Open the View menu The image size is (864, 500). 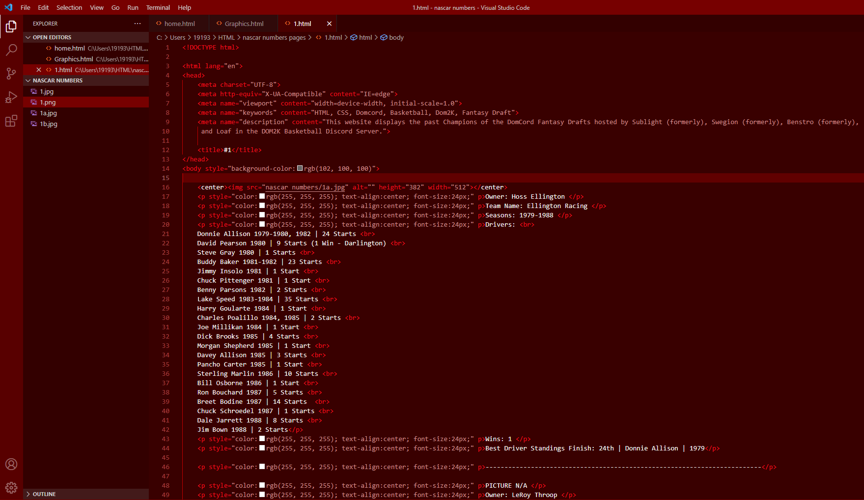(97, 7)
